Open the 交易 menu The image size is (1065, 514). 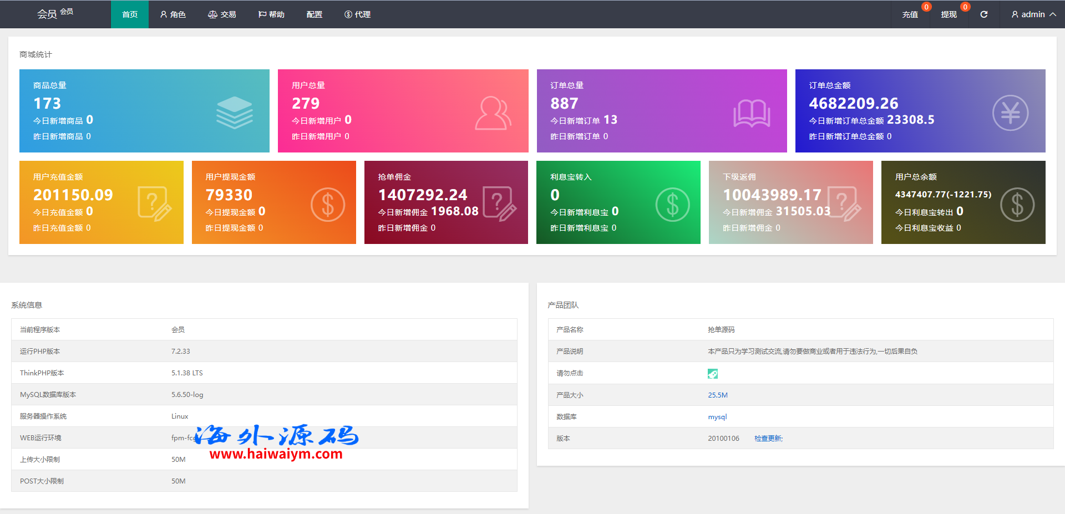(222, 14)
